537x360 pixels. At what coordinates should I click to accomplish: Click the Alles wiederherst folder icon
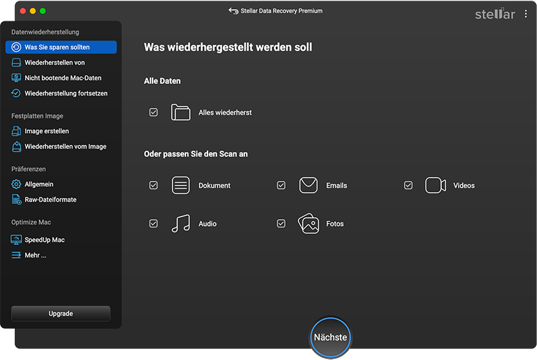180,112
